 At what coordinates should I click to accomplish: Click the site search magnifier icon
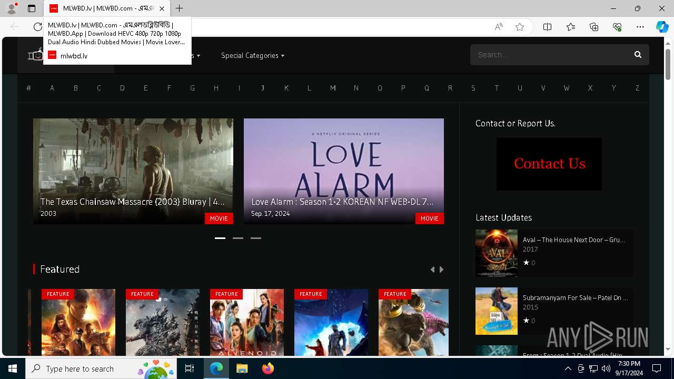pos(638,55)
